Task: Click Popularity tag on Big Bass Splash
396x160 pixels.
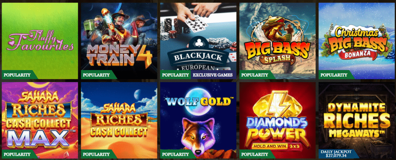Action: tap(255, 75)
